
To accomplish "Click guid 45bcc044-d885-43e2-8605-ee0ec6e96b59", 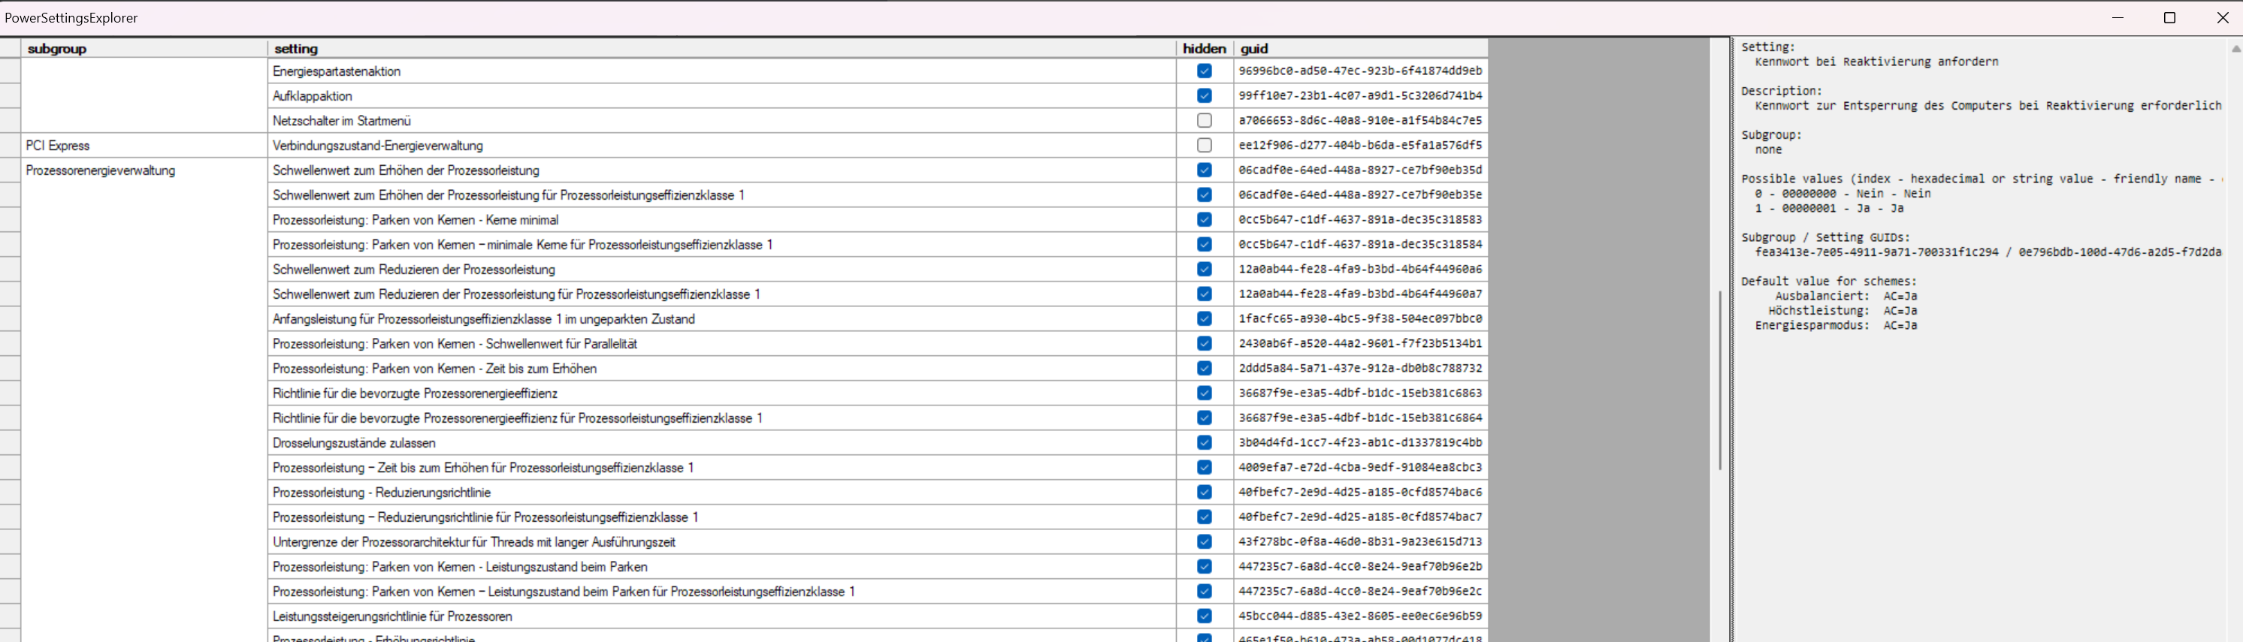I will coord(1361,616).
